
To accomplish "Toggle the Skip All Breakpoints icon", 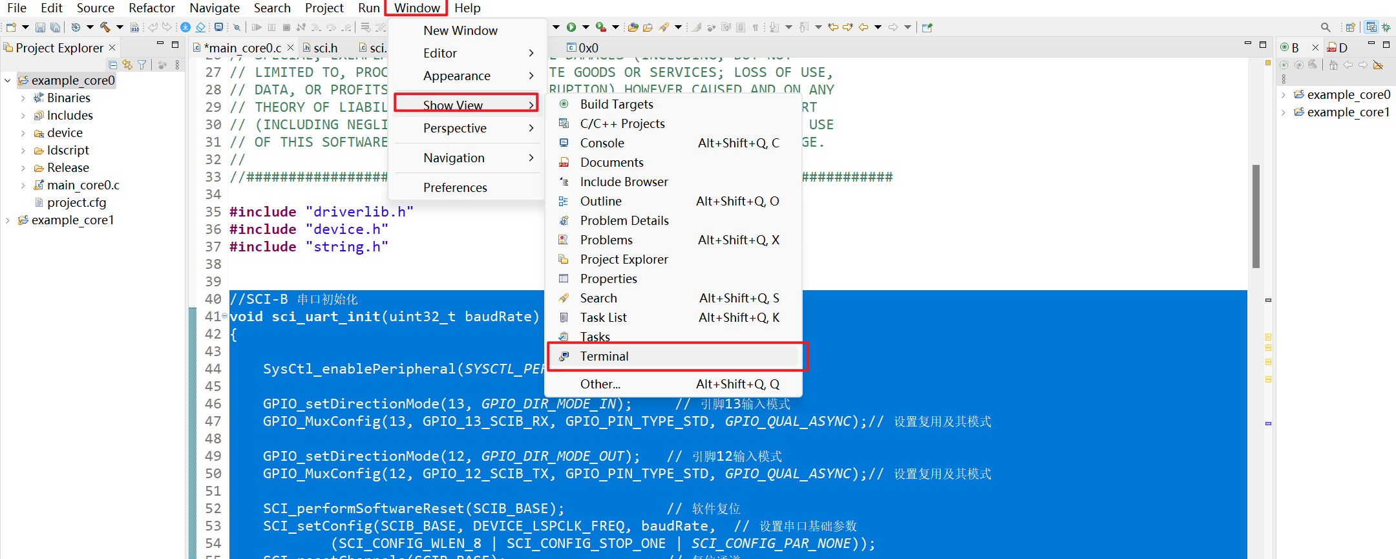I will [x=237, y=27].
